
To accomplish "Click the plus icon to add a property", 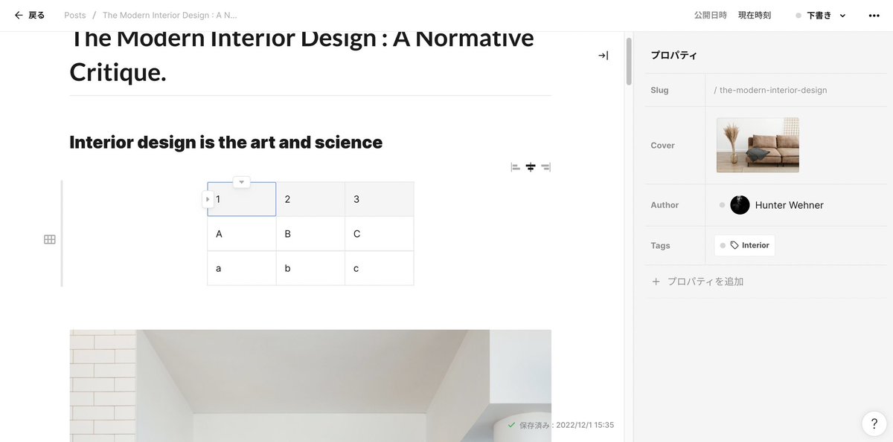I will click(x=656, y=282).
